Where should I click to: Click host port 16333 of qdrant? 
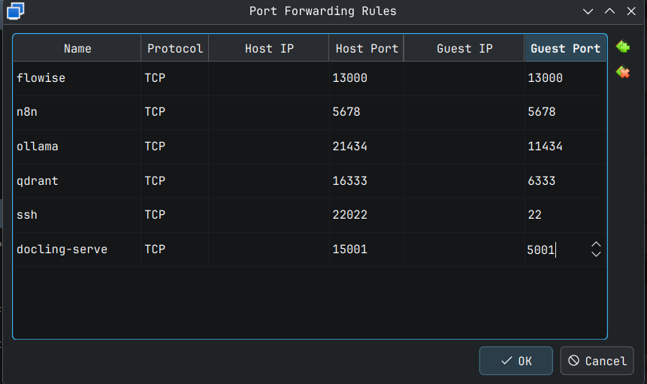[x=366, y=181]
